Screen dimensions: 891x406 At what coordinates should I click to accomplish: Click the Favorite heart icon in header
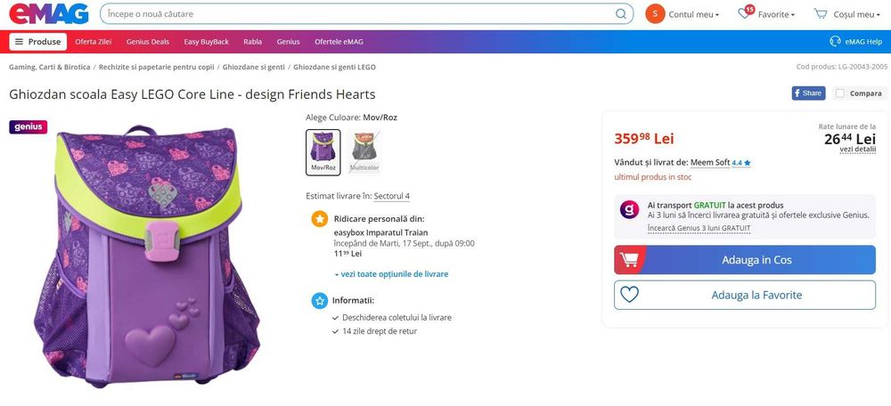[745, 14]
